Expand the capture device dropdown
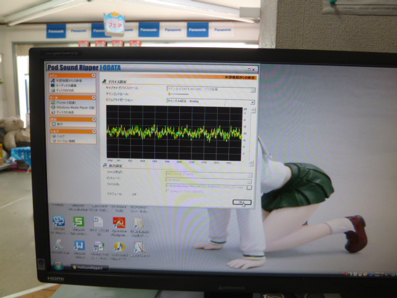Image resolution: width=397 pixels, height=298 pixels. [x=252, y=89]
